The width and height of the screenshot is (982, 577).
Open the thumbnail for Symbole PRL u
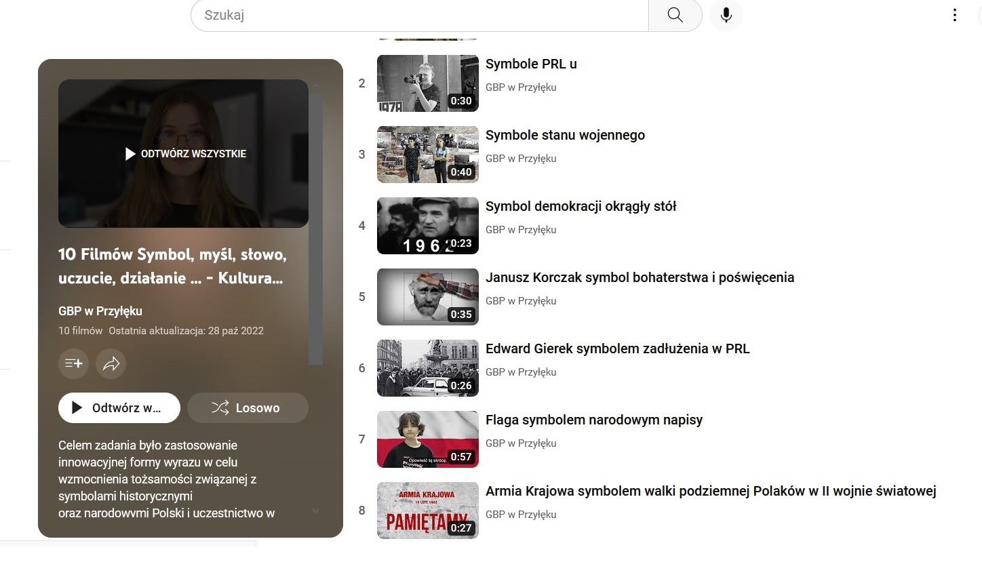pyautogui.click(x=428, y=83)
